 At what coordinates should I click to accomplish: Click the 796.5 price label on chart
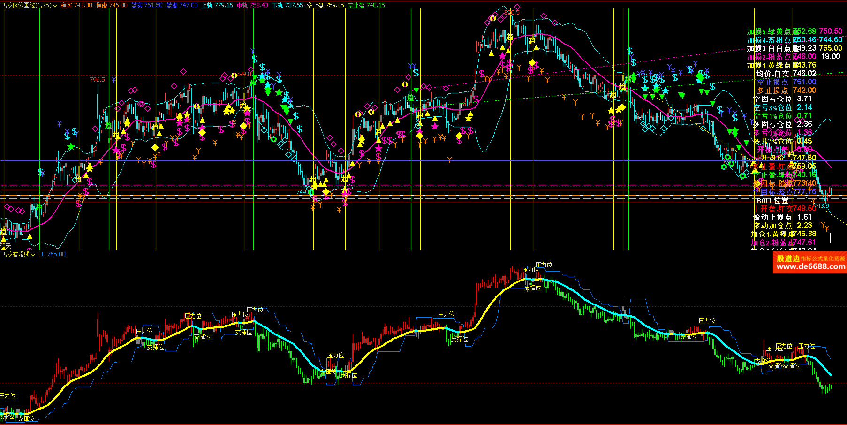click(x=97, y=80)
